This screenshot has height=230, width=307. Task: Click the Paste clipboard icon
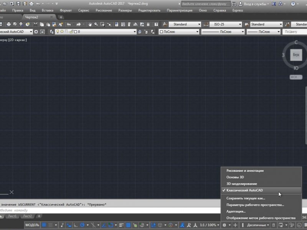point(48,24)
